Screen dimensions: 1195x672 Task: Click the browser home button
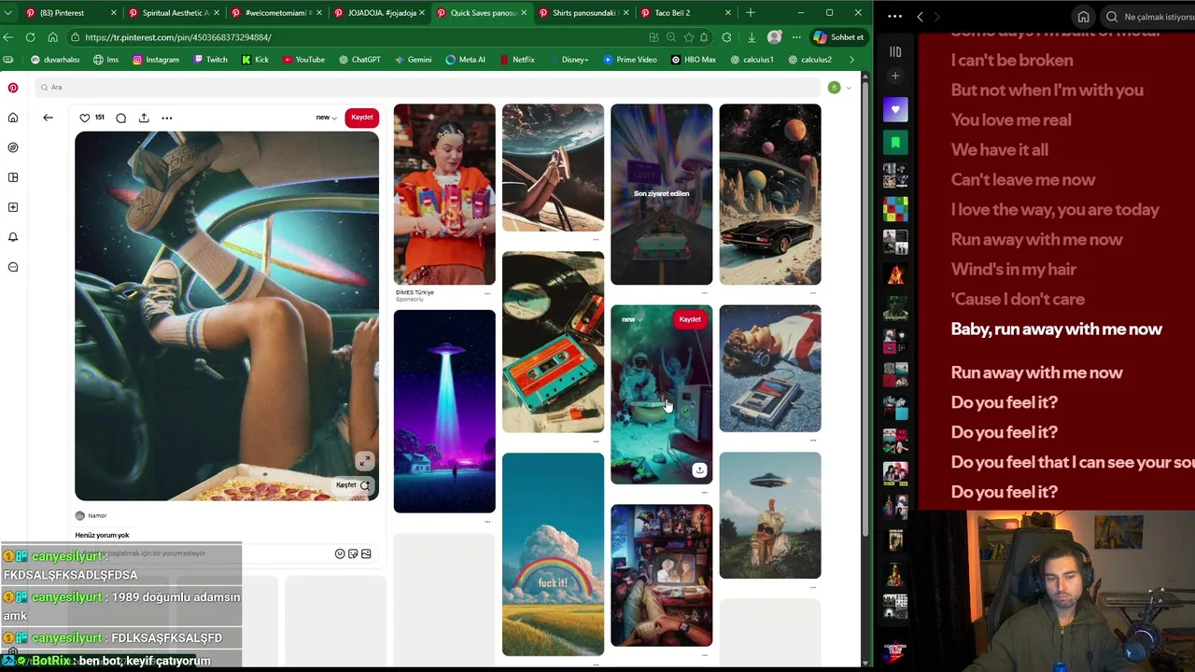click(52, 37)
